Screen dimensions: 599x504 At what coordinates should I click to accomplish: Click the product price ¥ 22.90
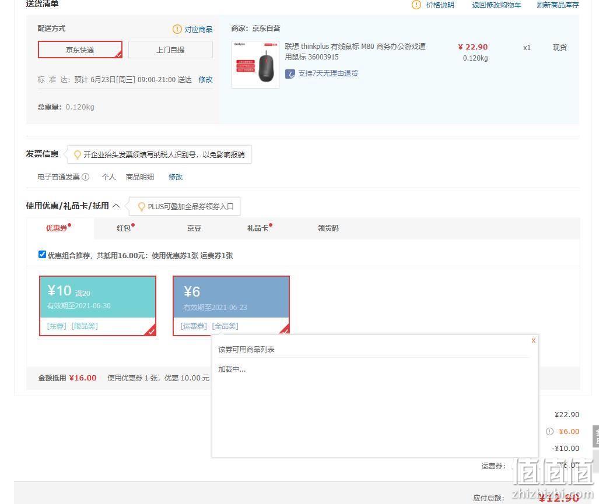click(x=473, y=47)
